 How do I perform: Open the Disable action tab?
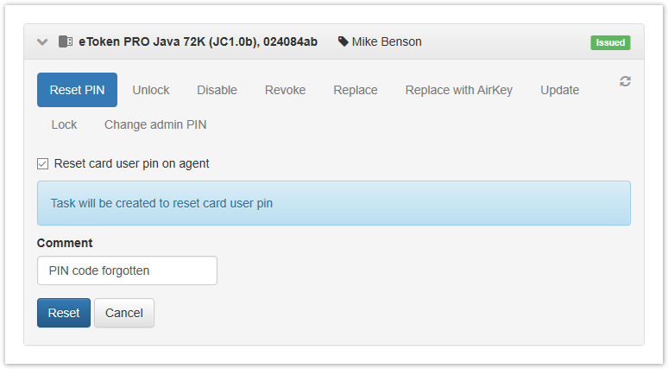pyautogui.click(x=217, y=90)
